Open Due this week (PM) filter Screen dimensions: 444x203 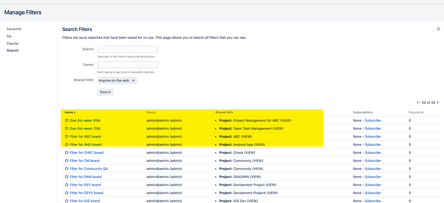(x=85, y=121)
